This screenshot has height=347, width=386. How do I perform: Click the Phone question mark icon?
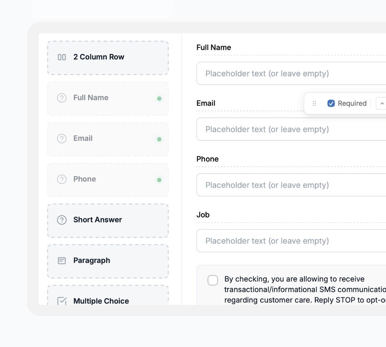(62, 179)
